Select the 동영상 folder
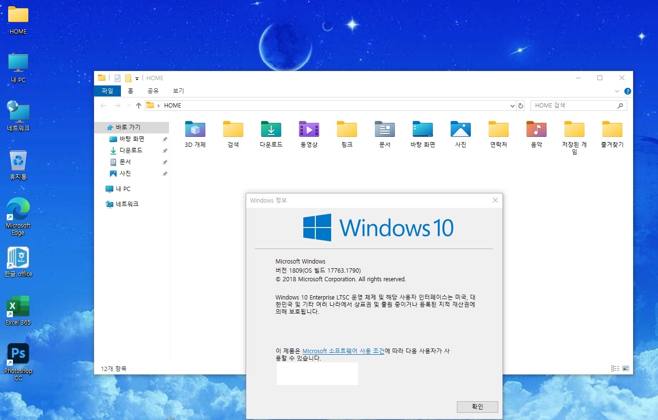This screenshot has height=420, width=658. point(309,134)
